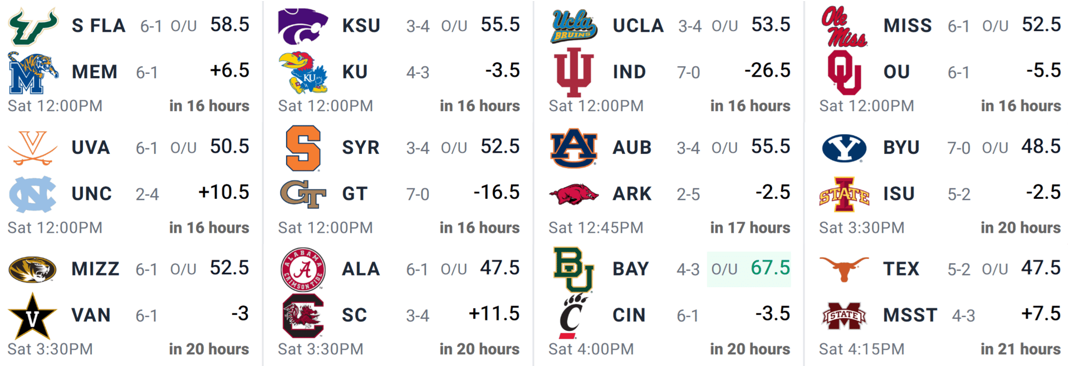Image resolution: width=1069 pixels, height=366 pixels.
Task: Select the Arkansas Razorbacks logo
Action: point(573,194)
